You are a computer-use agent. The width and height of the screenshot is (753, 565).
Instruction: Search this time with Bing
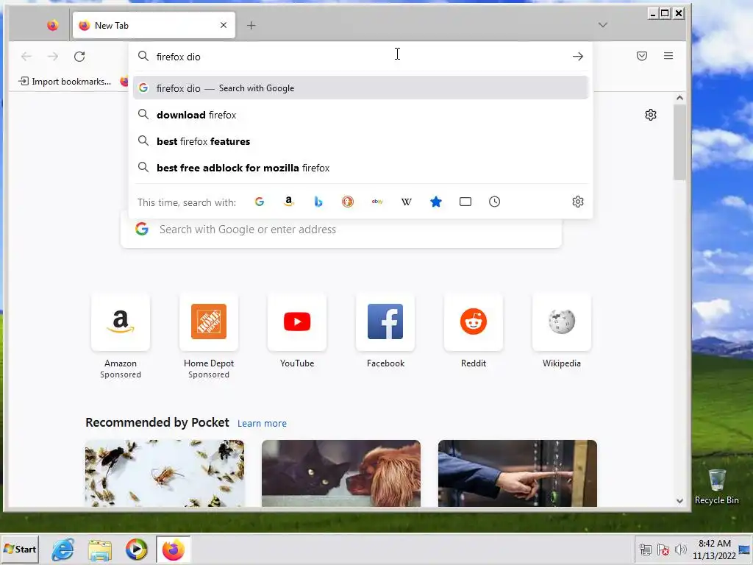click(318, 202)
